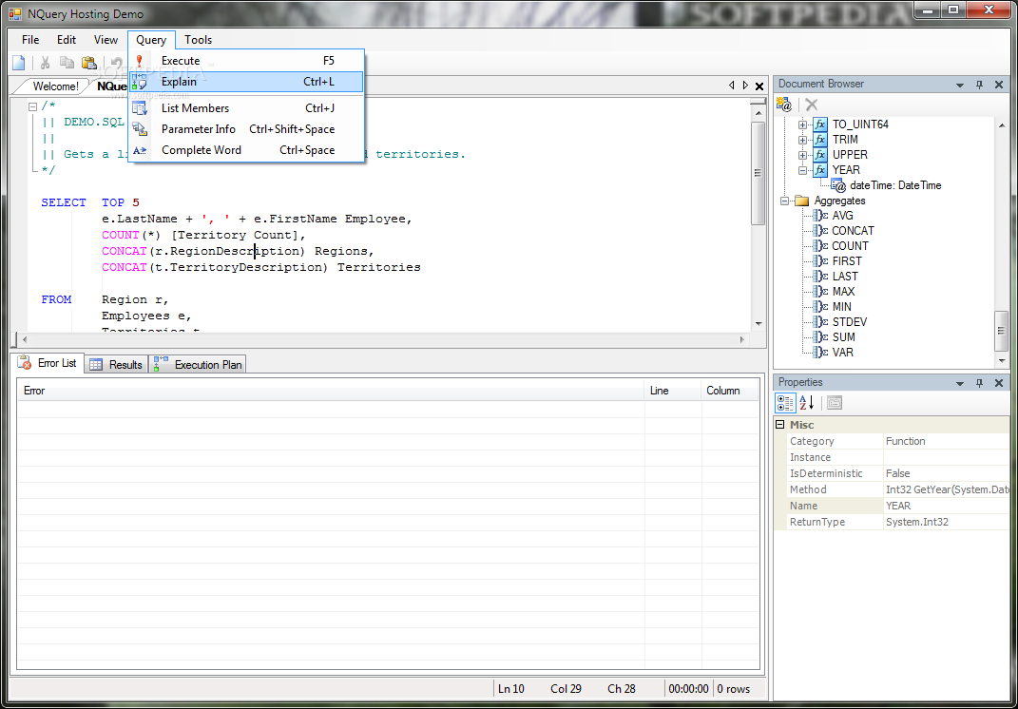Viewport: 1018px width, 709px height.
Task: Click the Undo arrow toolbar icon
Action: coord(118,63)
